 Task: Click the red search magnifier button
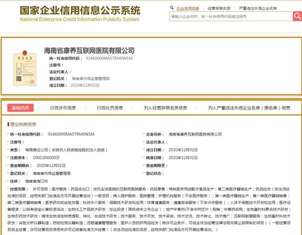[297, 16]
